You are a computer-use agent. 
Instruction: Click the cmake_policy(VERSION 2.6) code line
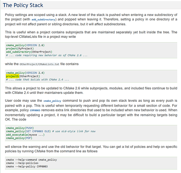point(25,45)
